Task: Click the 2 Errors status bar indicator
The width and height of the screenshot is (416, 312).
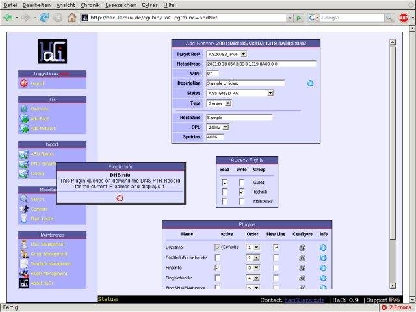Action: [396, 307]
